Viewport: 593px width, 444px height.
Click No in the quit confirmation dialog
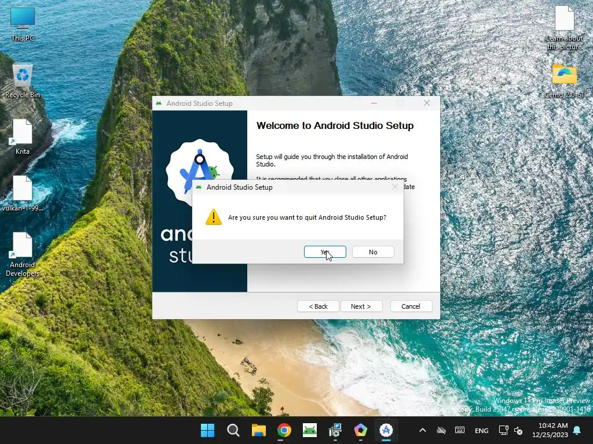coord(373,252)
